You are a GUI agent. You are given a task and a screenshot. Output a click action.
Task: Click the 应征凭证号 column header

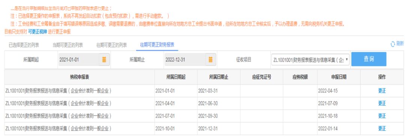262,77
